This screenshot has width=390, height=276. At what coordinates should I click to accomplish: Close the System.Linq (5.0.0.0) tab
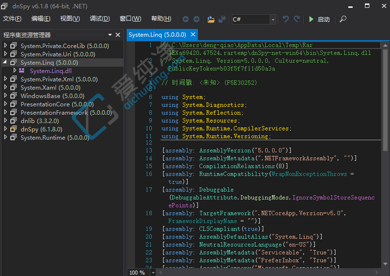[193, 34]
